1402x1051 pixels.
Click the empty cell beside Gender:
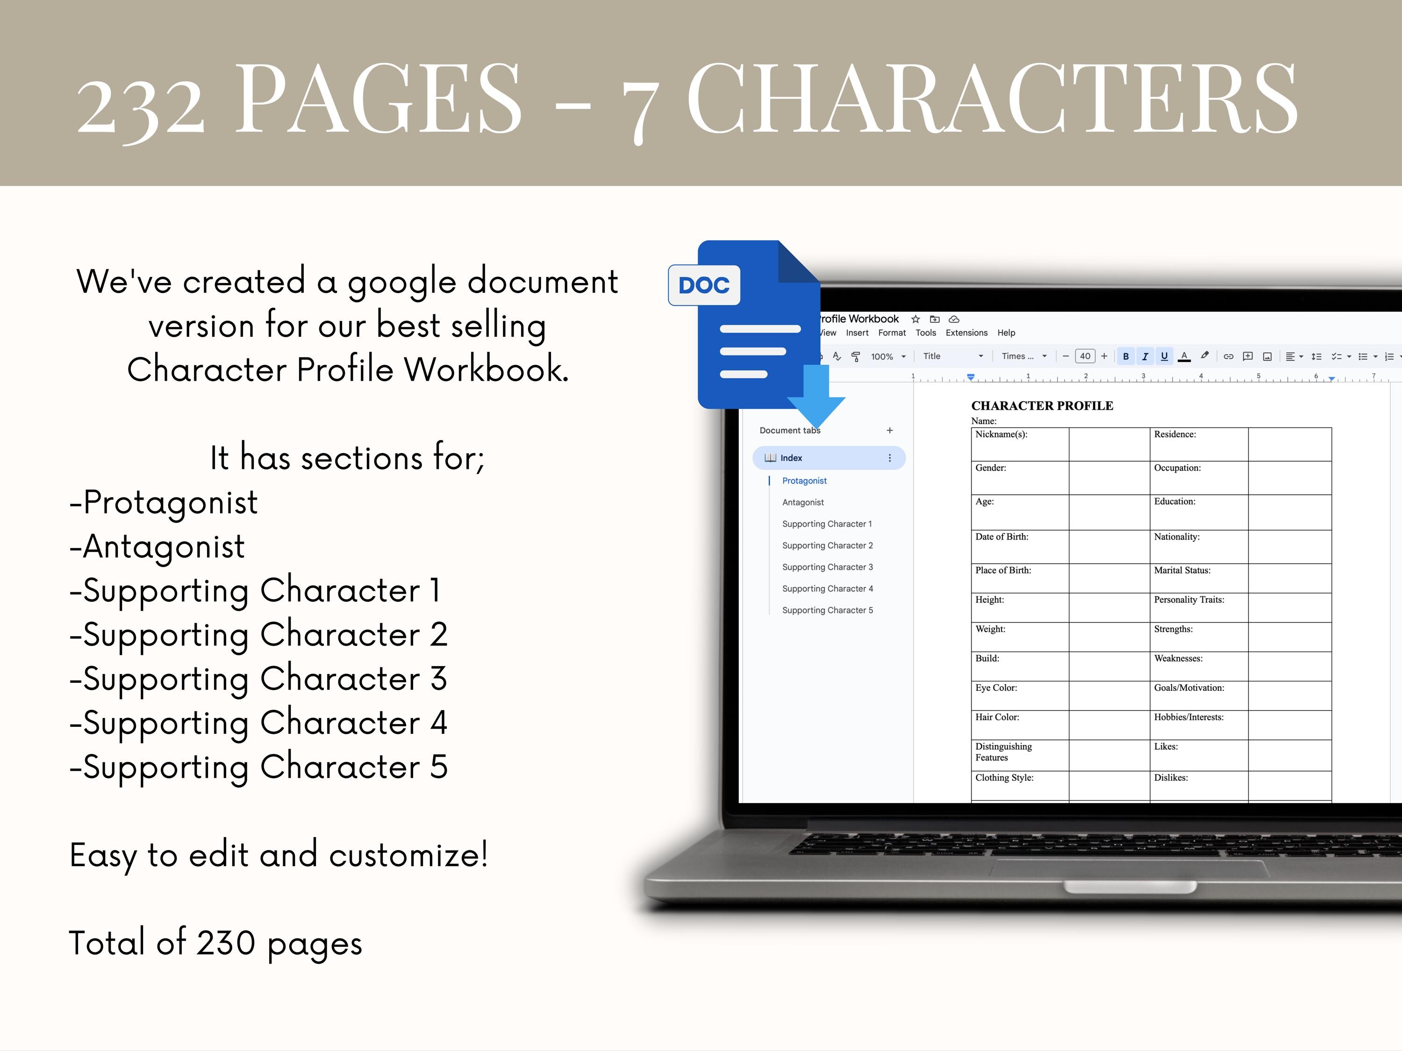(1109, 478)
